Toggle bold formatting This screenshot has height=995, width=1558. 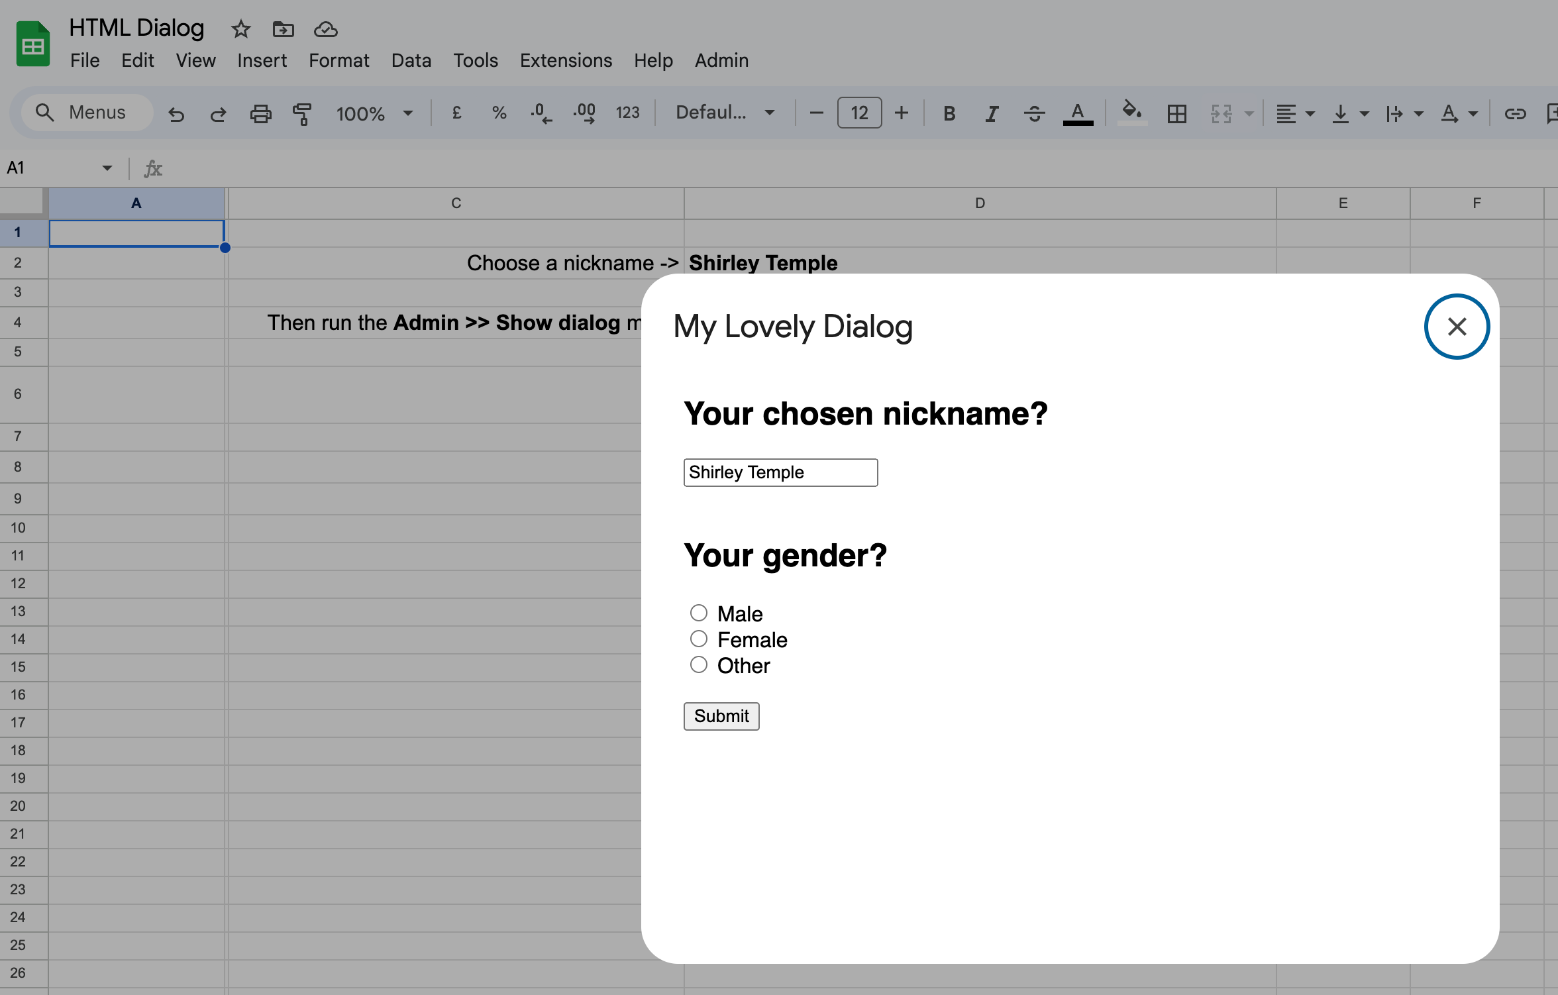point(949,114)
